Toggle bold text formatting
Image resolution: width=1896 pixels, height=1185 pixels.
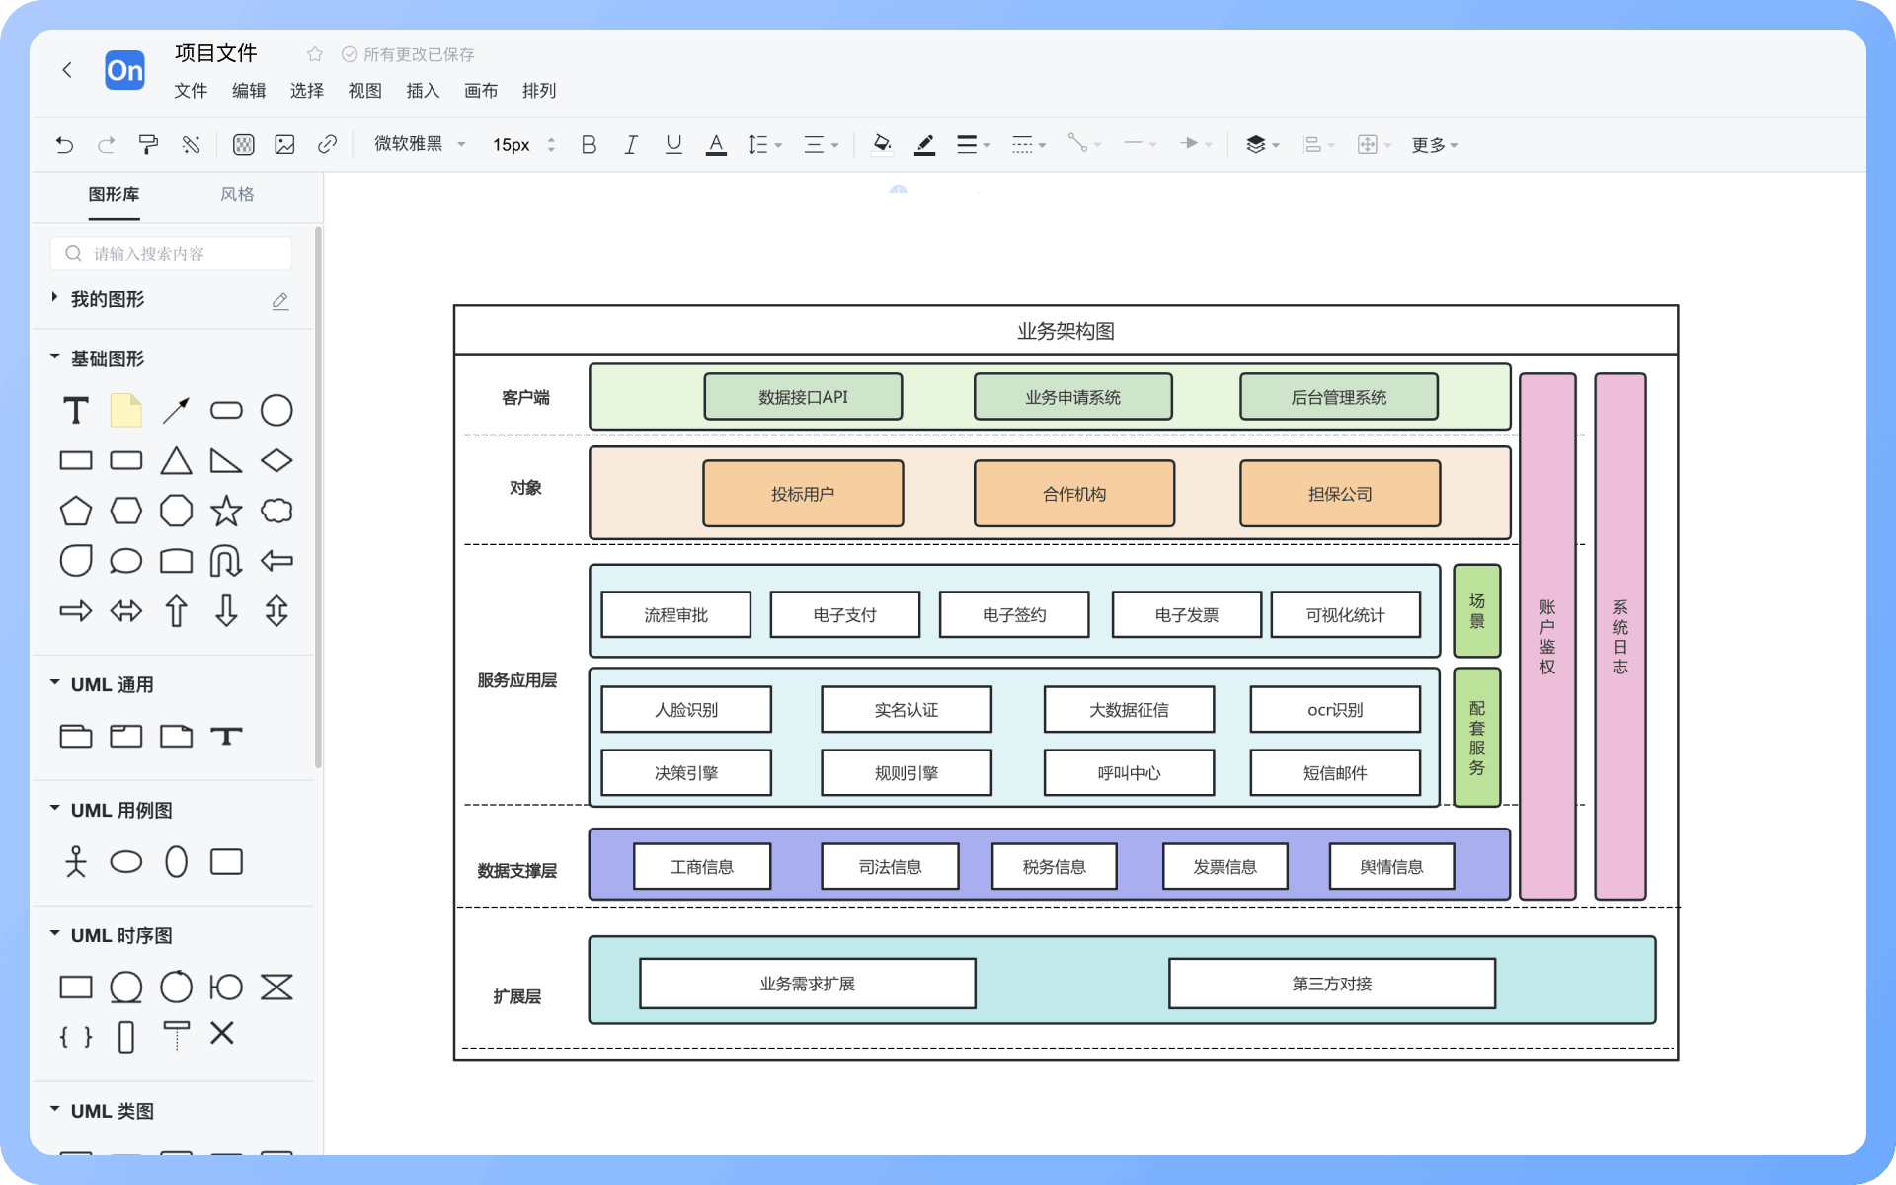coord(589,145)
